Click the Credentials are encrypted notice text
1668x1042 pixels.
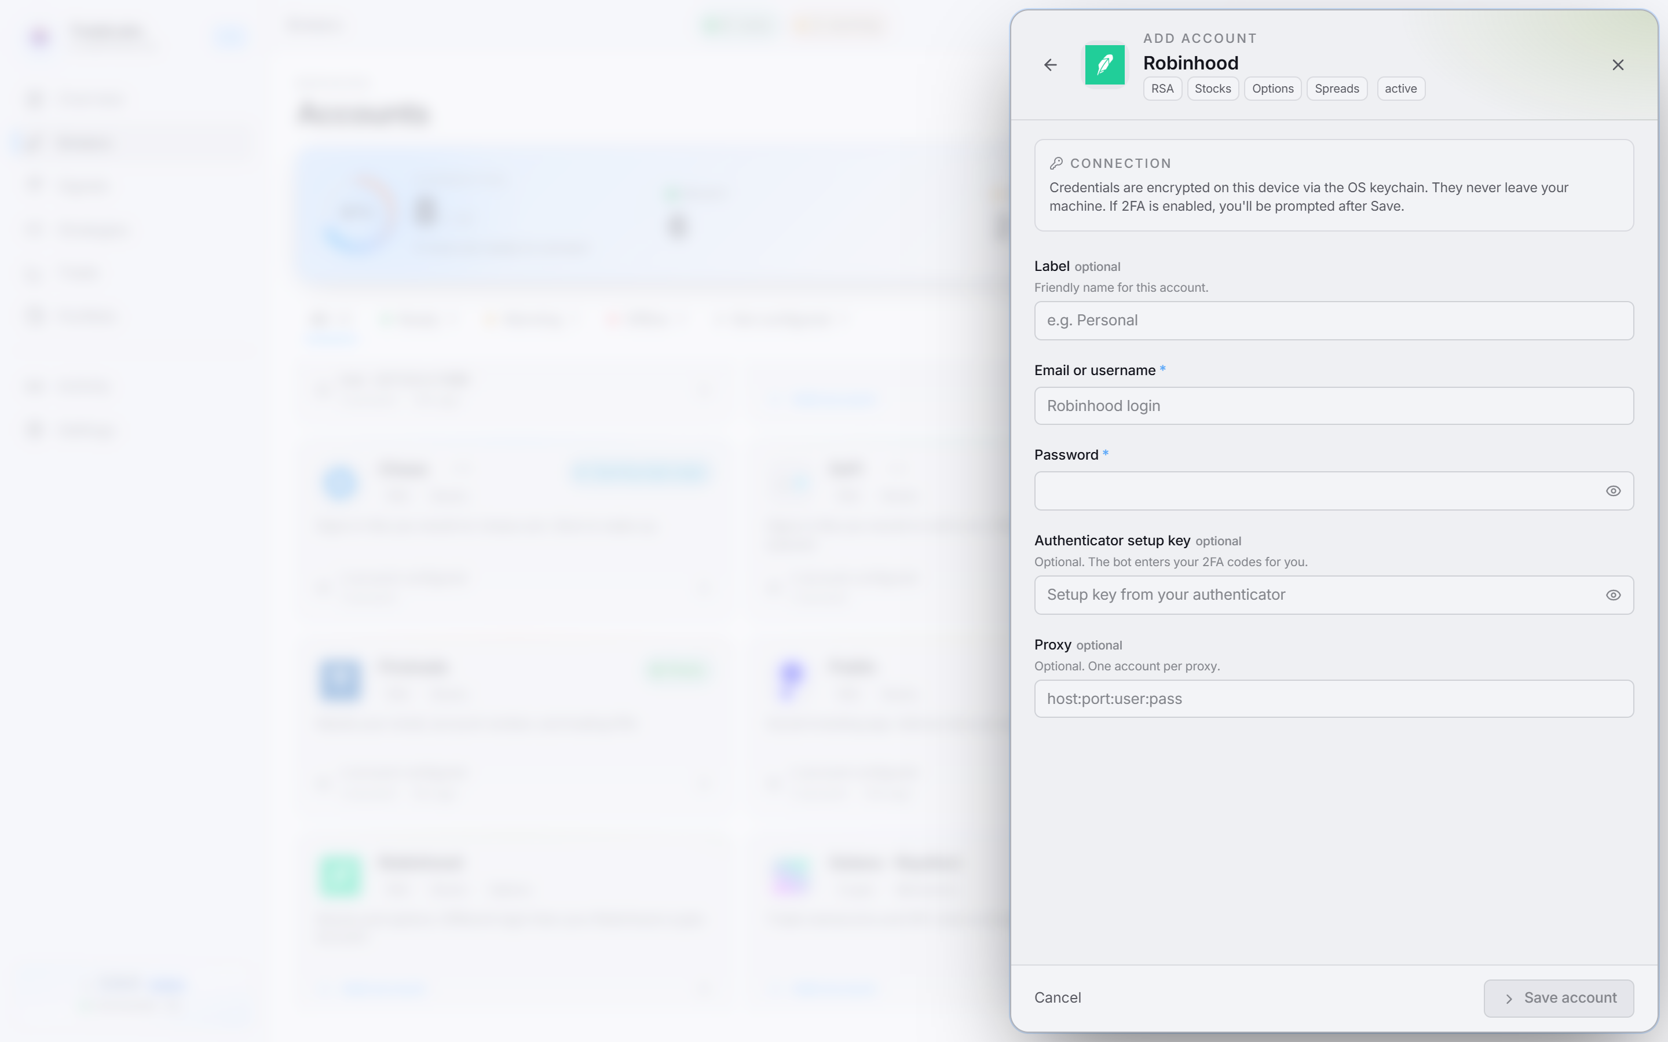coord(1308,197)
